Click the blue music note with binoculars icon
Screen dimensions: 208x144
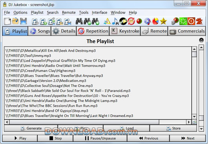click(x=115, y=21)
